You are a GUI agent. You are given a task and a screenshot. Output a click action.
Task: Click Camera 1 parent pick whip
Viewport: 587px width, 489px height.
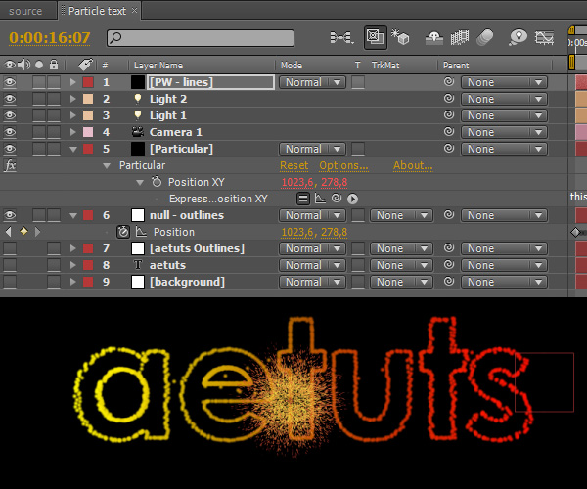pos(449,132)
